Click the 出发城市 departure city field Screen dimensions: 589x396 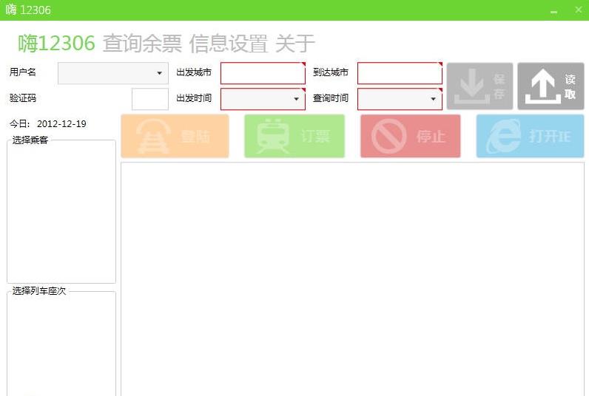(262, 73)
